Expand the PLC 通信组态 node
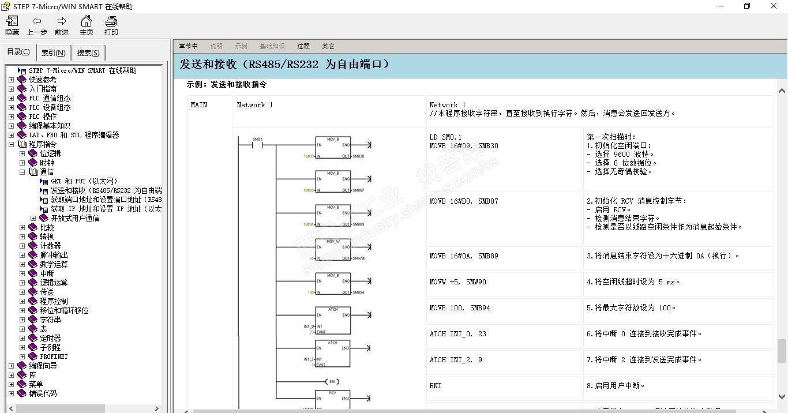The height and width of the screenshot is (413, 788). tap(11, 98)
